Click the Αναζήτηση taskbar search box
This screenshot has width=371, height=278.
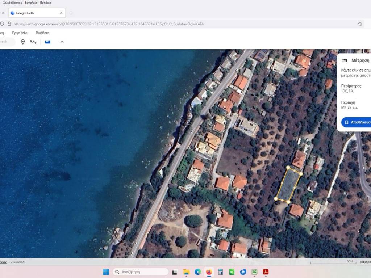tap(141, 272)
